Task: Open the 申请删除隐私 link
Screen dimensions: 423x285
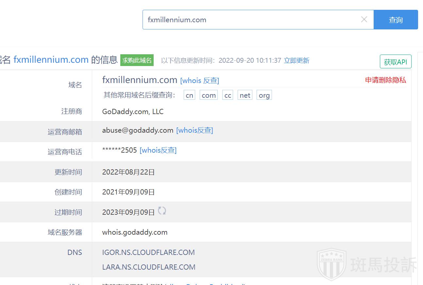Action: 385,80
